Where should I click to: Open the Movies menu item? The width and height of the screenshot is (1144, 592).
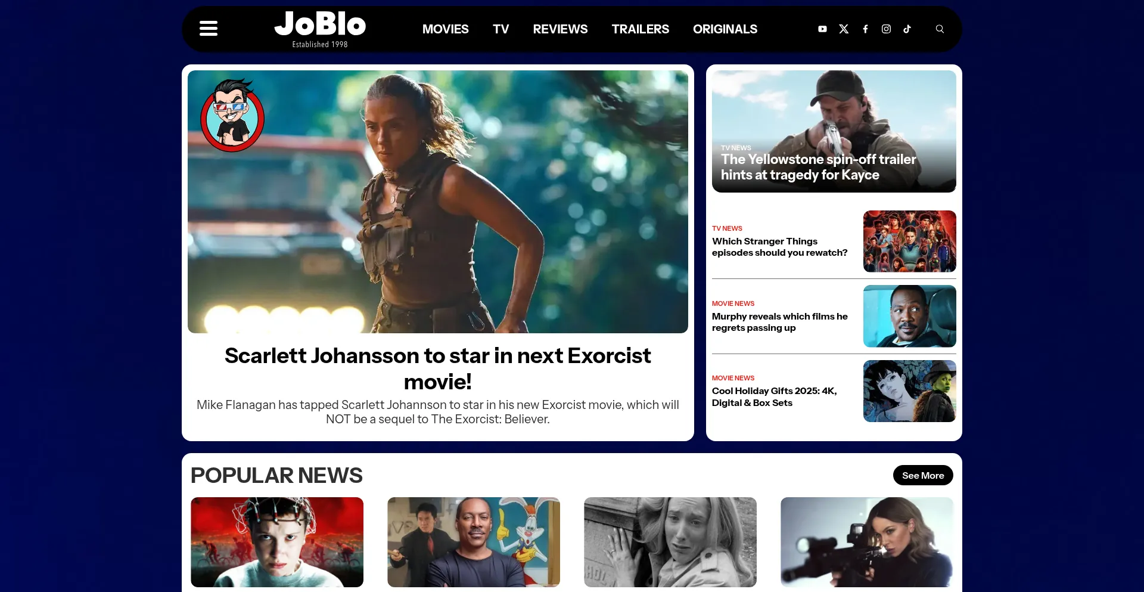pos(445,29)
